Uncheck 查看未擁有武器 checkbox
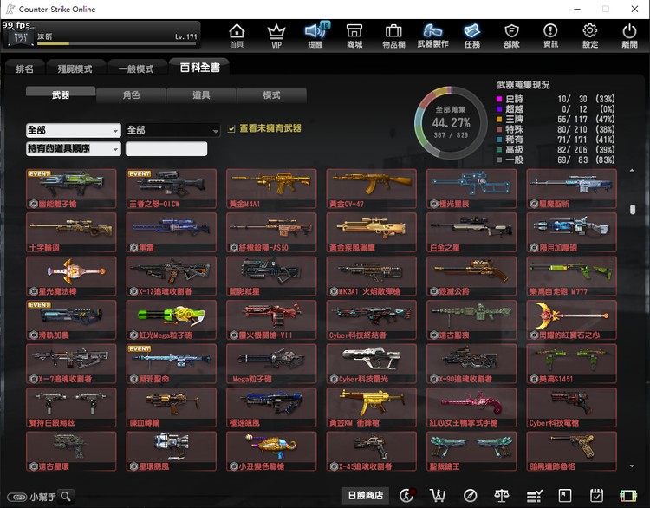 pyautogui.click(x=231, y=129)
